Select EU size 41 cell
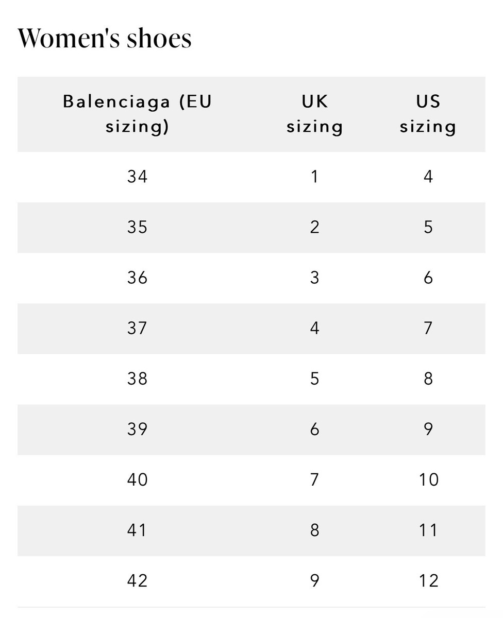This screenshot has height=618, width=503. [137, 530]
